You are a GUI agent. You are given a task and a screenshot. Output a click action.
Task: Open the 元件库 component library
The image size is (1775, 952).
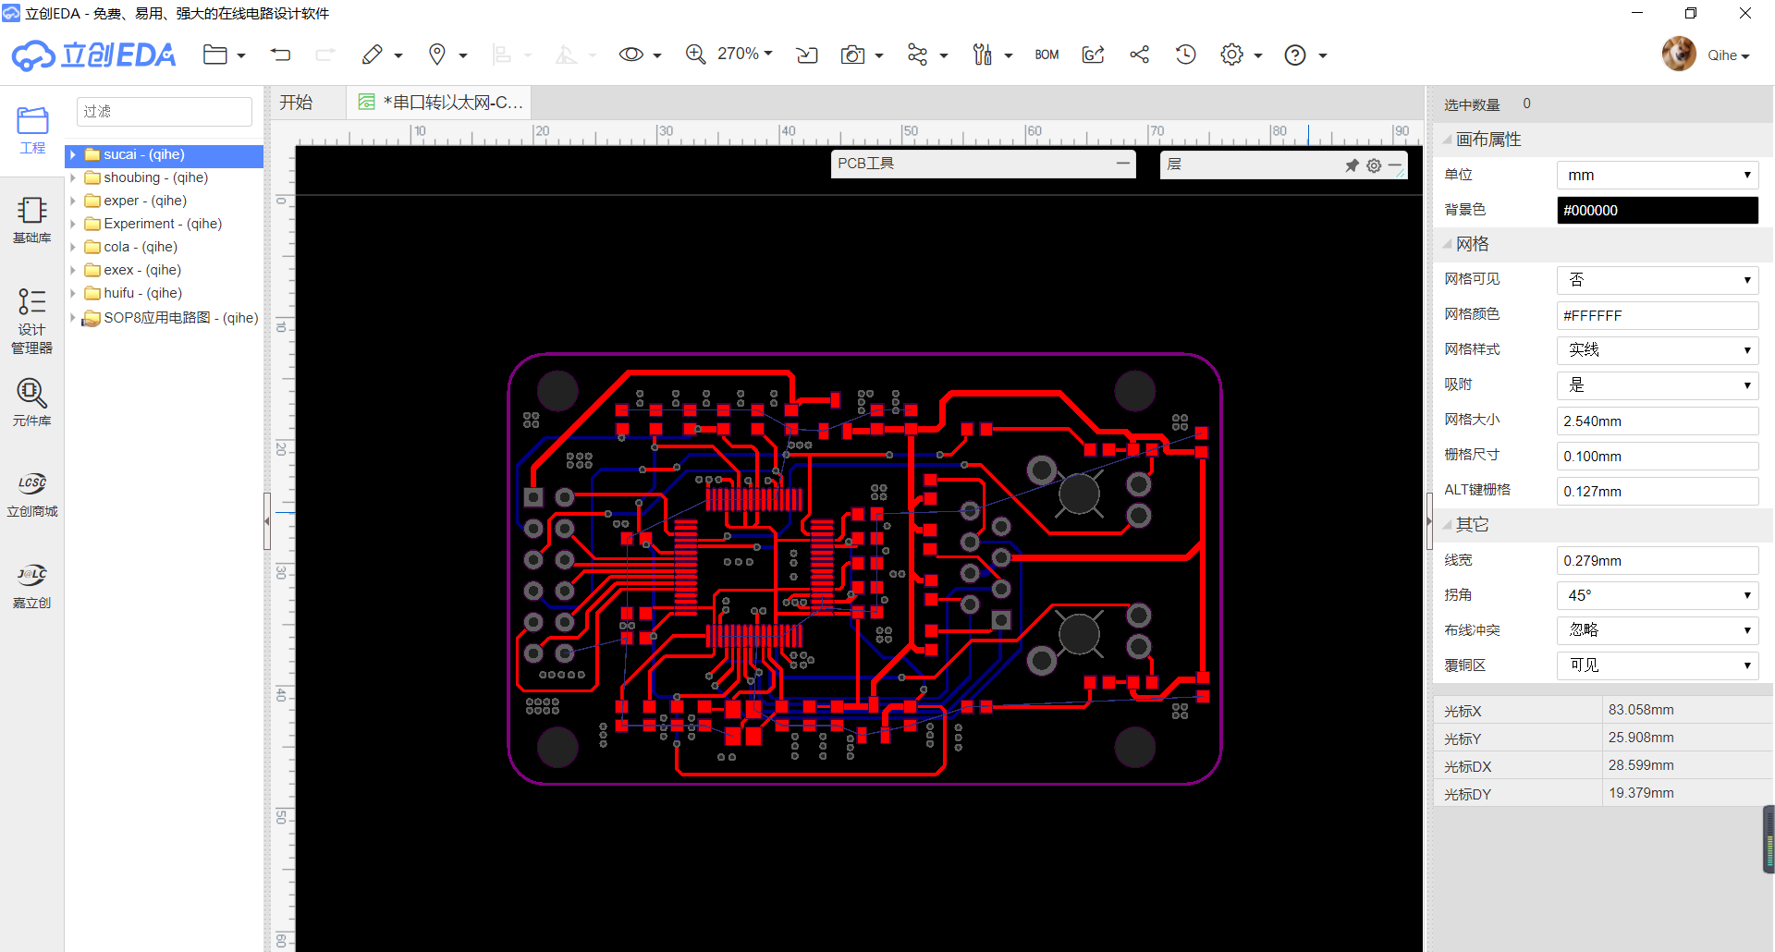coord(31,402)
